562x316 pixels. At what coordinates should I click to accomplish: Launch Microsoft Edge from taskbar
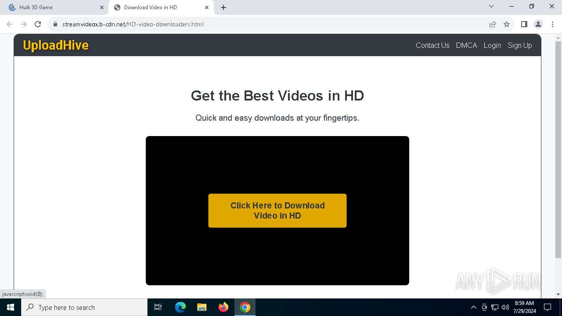[180, 307]
